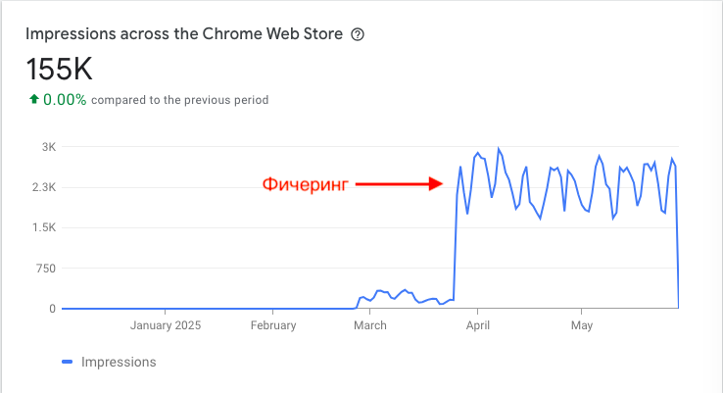
Task: Click the 0.00% change value
Action: [x=65, y=99]
